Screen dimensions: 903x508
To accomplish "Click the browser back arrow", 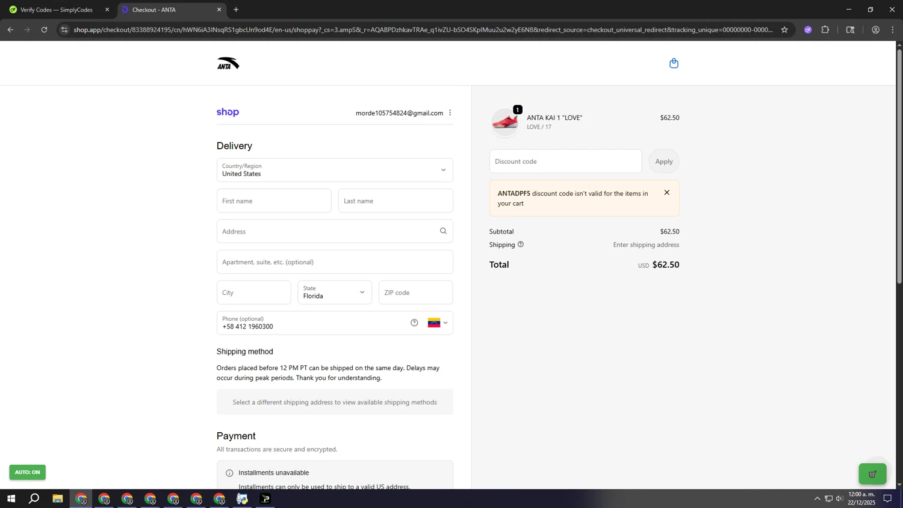I will 10,29.
